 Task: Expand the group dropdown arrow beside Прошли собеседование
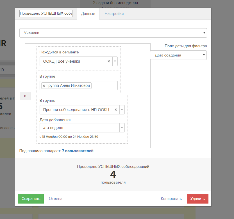pos(122,110)
